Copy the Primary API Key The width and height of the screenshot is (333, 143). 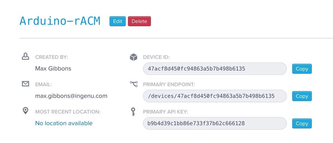point(302,124)
